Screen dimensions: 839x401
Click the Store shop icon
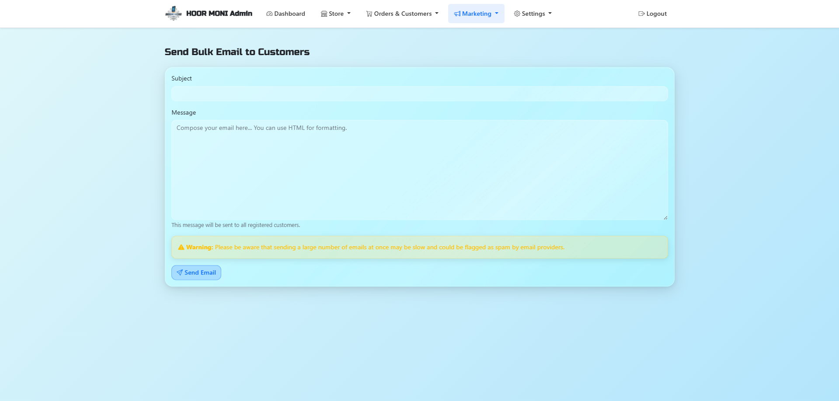(324, 14)
